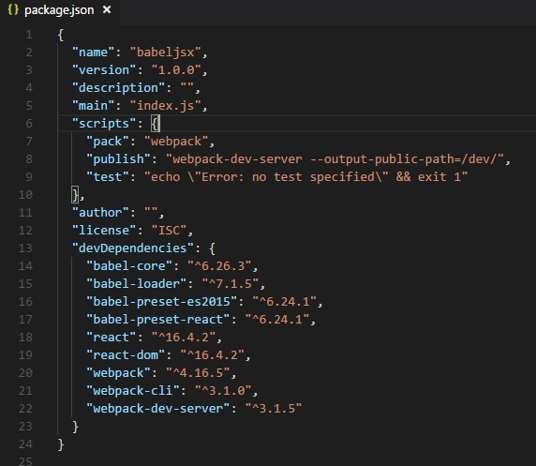
Task: Click scripts closing brace on line 10
Action: coord(75,195)
